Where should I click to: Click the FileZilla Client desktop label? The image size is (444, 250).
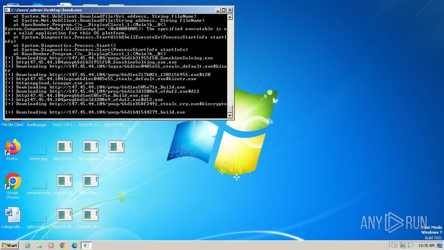(x=12, y=125)
